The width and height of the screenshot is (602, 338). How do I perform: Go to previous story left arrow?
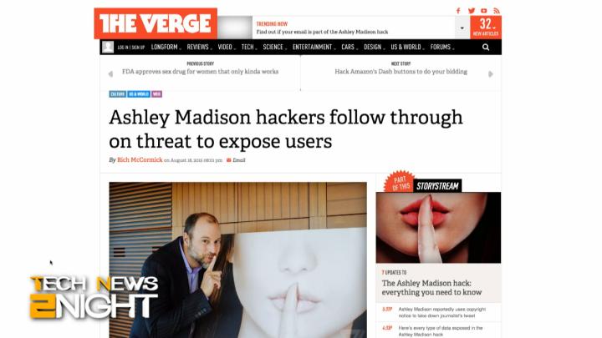[x=110, y=74]
